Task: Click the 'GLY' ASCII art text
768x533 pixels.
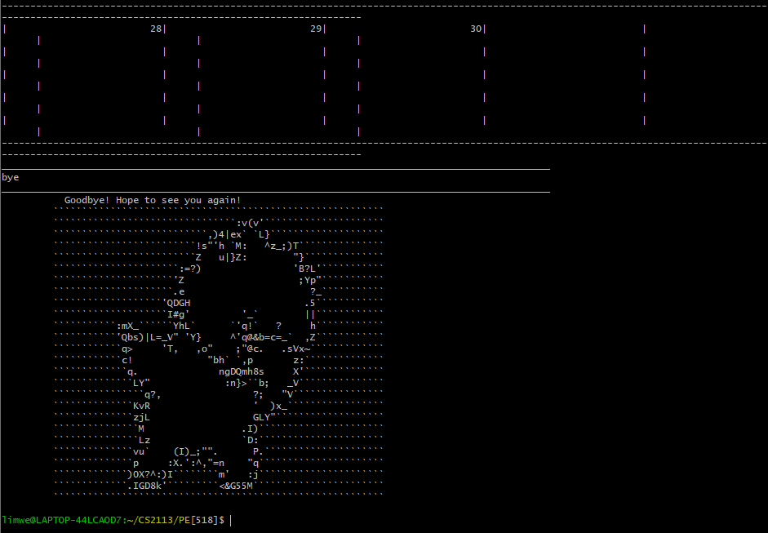Action: (261, 417)
